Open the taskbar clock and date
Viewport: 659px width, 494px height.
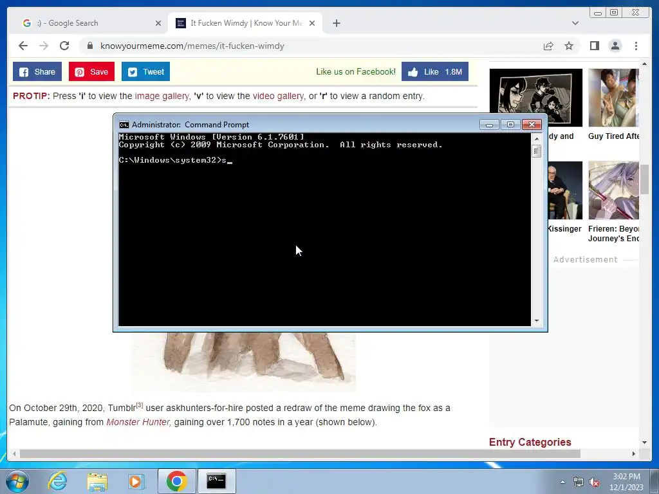pos(626,482)
